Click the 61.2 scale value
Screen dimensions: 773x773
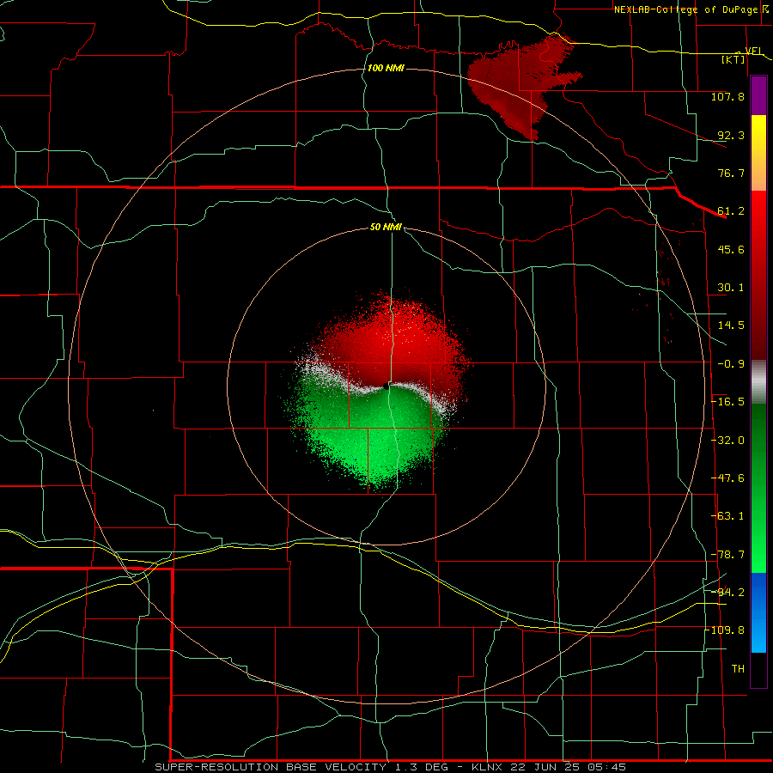pos(731,211)
